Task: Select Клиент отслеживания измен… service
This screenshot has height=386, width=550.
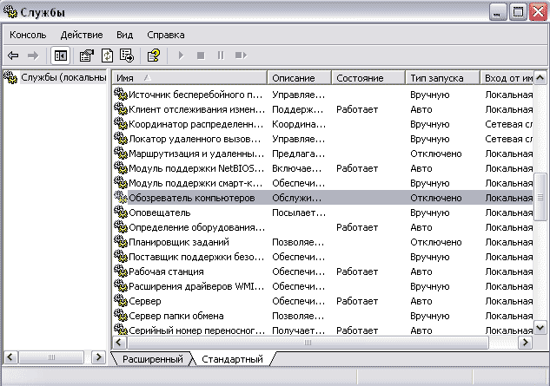Action: pyautogui.click(x=196, y=109)
